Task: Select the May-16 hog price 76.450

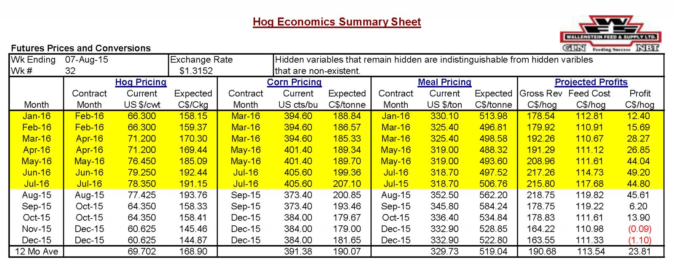Action: (x=142, y=161)
